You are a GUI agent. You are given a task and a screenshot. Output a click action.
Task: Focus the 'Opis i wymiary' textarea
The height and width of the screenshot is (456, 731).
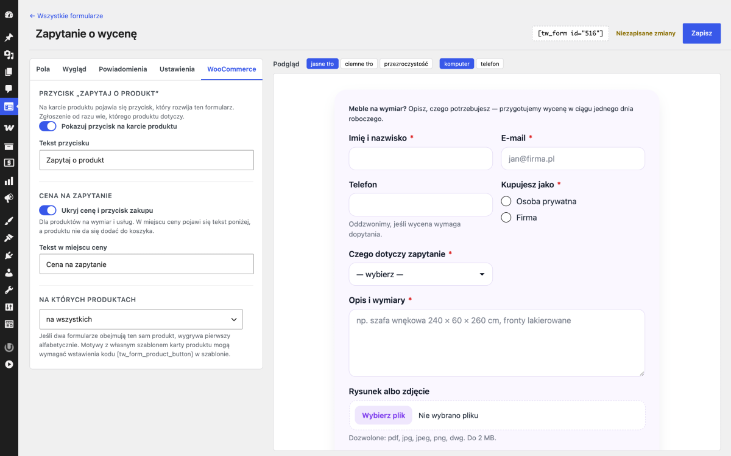497,343
